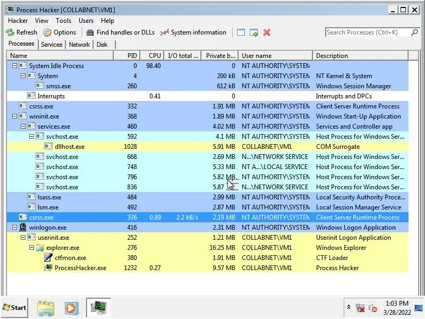Sort by the Name column header
This screenshot has height=319, width=425.
pos(60,56)
